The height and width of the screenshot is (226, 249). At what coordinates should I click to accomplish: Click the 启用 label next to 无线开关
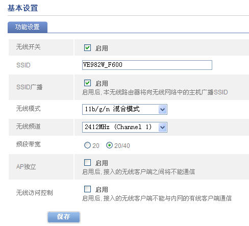102,48
